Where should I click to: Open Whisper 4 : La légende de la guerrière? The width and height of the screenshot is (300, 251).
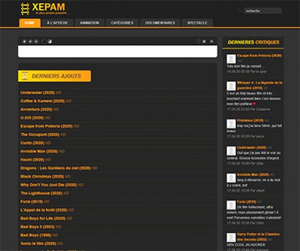tap(259, 85)
